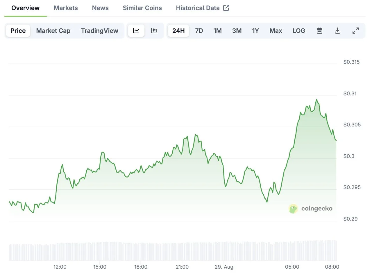
Task: Go to the News tab
Action: (100, 8)
